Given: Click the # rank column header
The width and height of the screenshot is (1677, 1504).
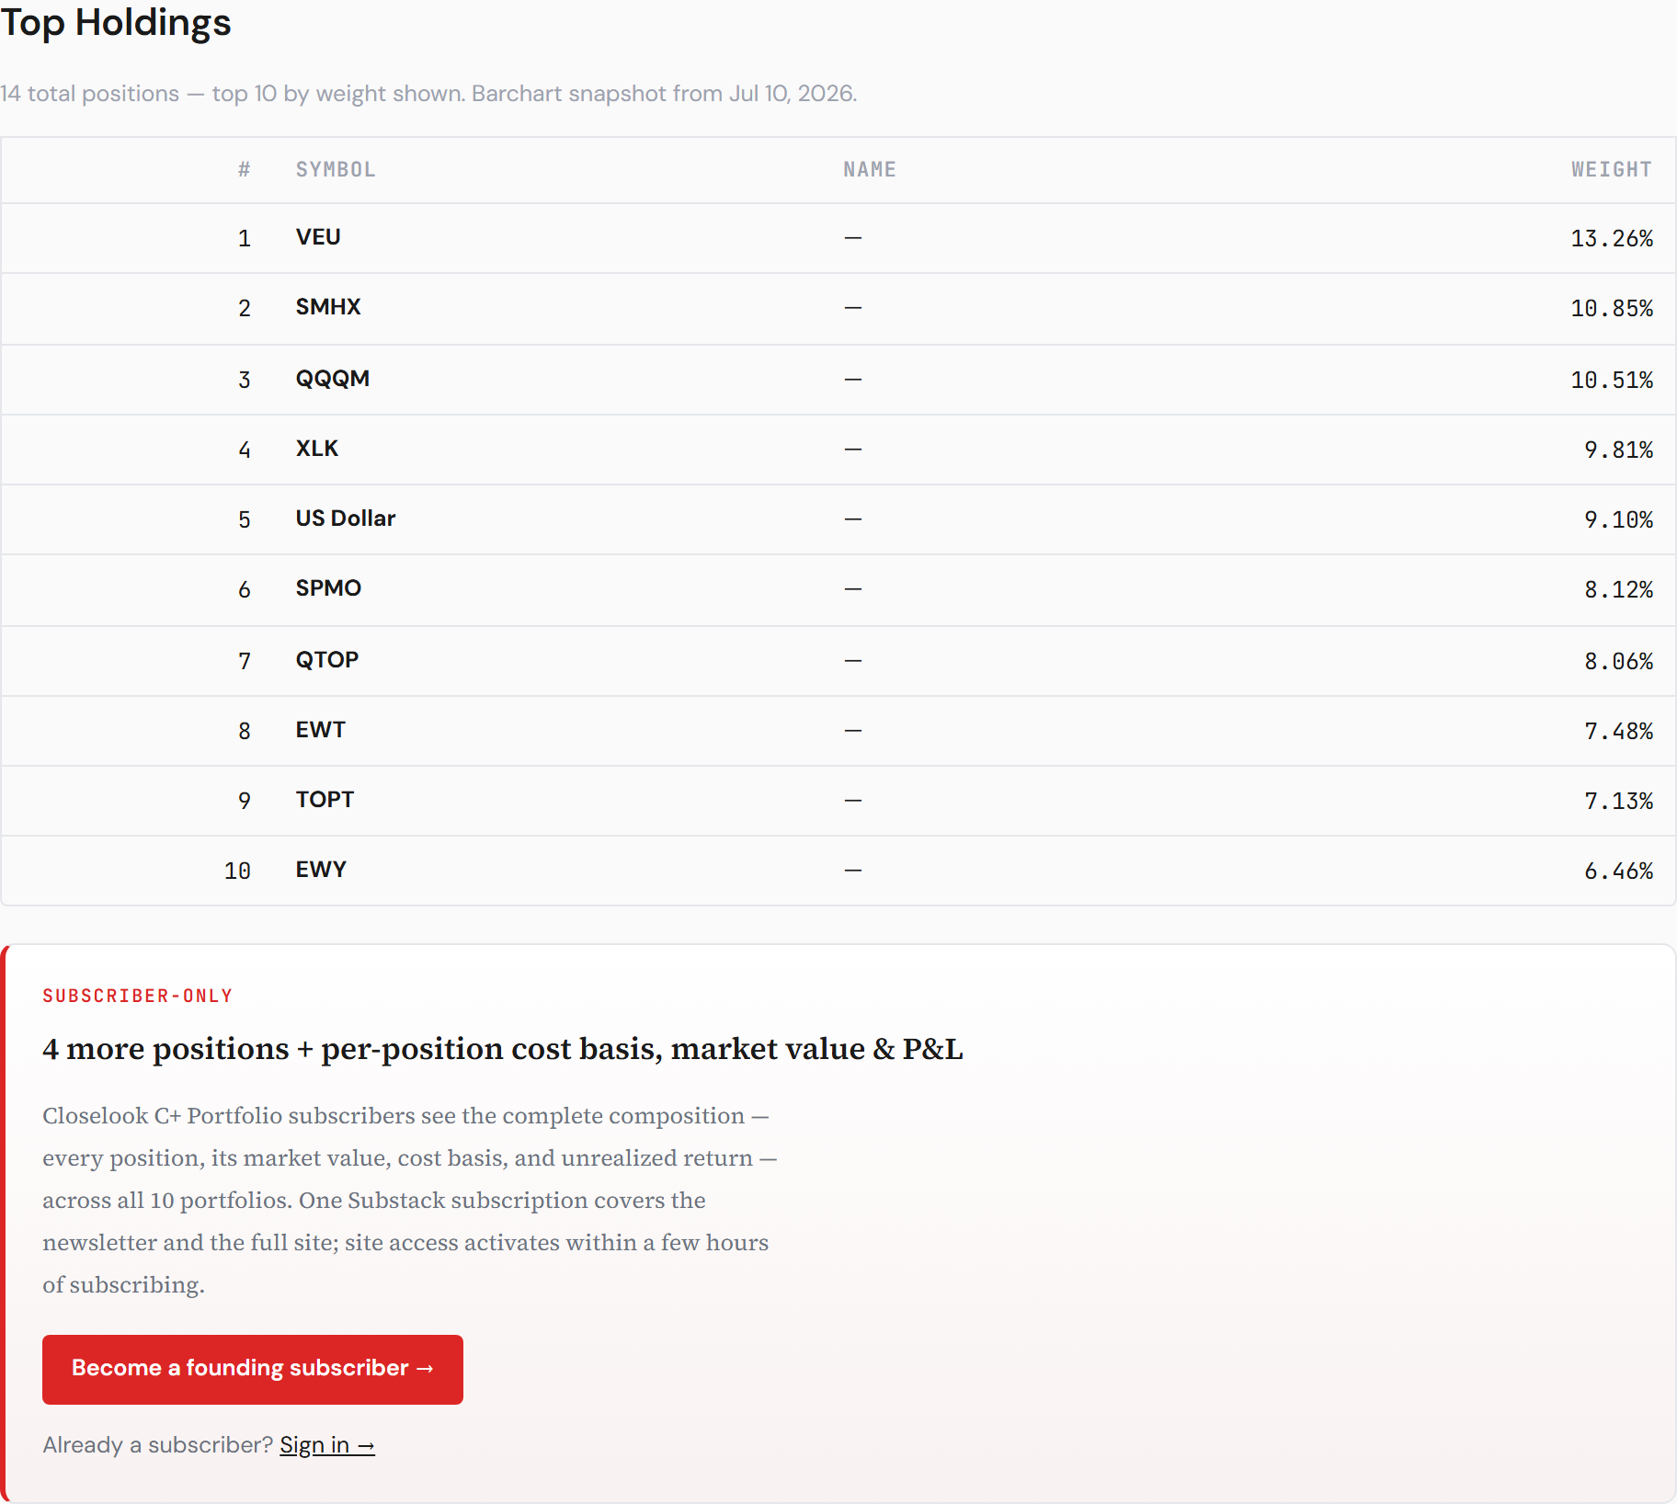Looking at the screenshot, I should click(x=244, y=170).
